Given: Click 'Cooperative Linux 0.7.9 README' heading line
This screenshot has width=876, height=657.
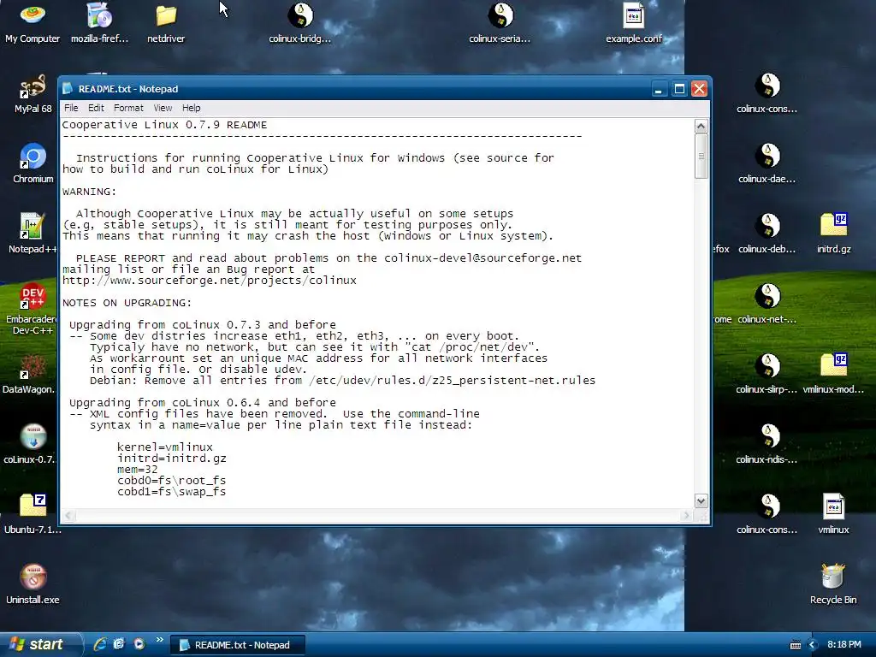Looking at the screenshot, I should 164,125.
